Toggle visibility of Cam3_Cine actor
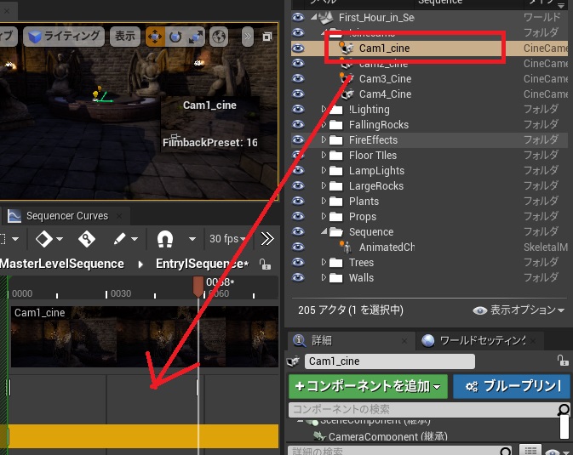This screenshot has height=455, width=573. tap(298, 78)
